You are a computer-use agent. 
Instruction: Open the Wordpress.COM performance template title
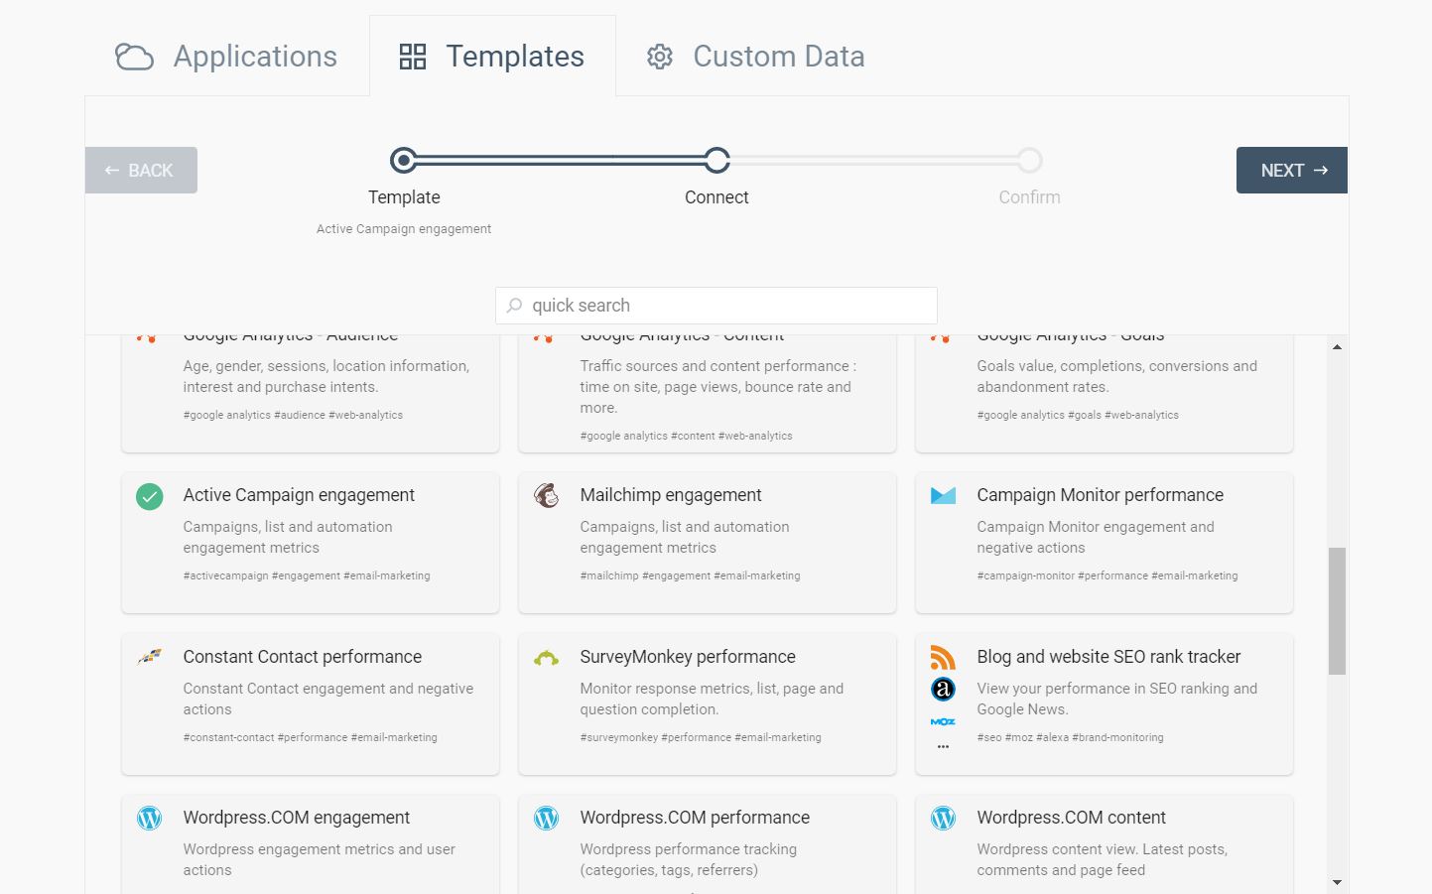coord(695,818)
